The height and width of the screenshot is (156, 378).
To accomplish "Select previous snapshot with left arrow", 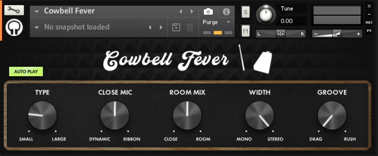I will 150,27.
